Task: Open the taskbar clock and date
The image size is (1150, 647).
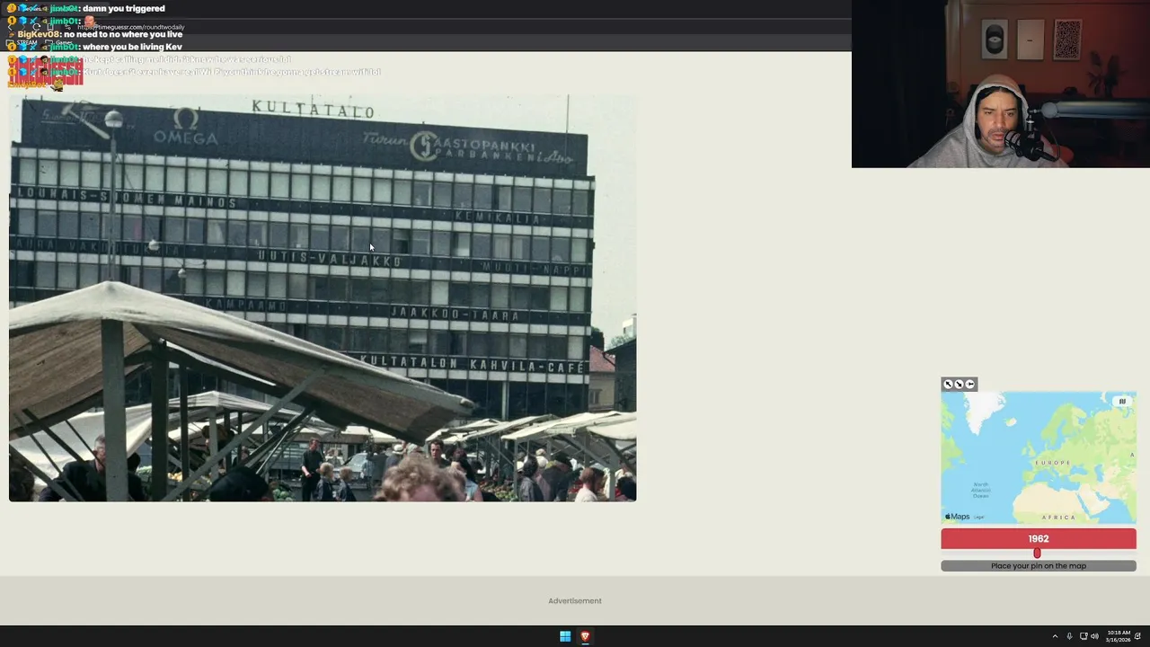Action: [x=1119, y=636]
